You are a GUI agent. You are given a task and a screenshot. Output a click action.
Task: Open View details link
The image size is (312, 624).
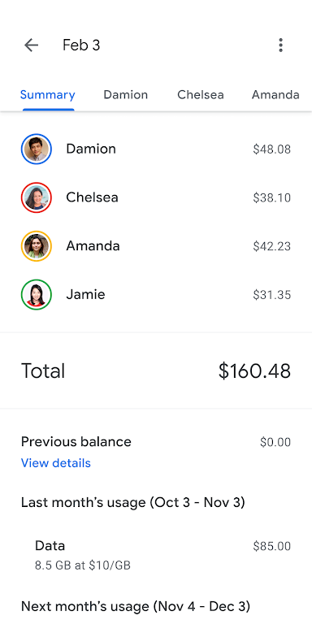pyautogui.click(x=56, y=463)
